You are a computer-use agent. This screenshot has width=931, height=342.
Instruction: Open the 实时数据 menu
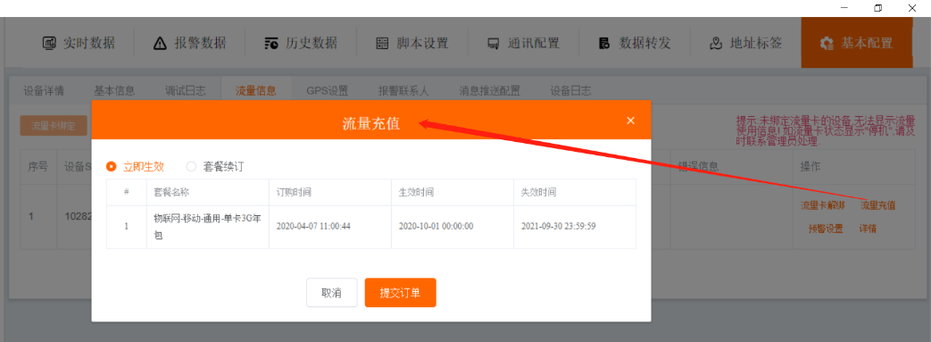79,44
